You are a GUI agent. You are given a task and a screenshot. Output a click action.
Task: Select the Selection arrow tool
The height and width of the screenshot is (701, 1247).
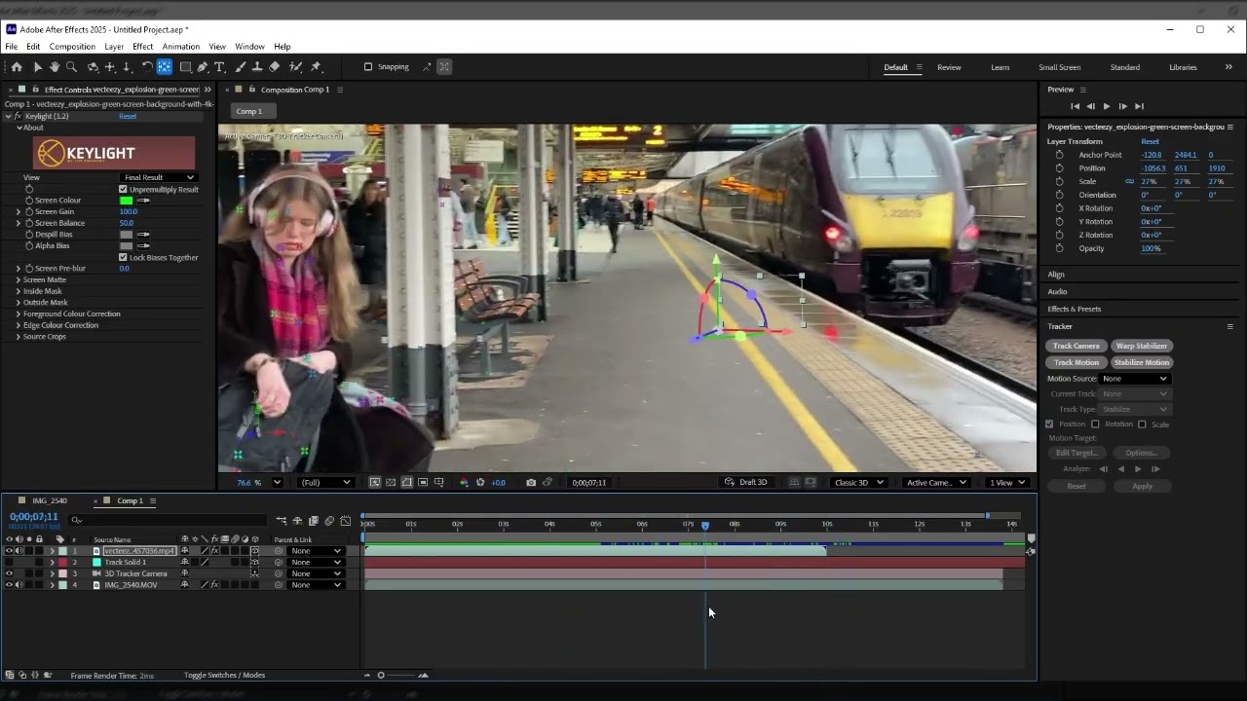coord(37,67)
